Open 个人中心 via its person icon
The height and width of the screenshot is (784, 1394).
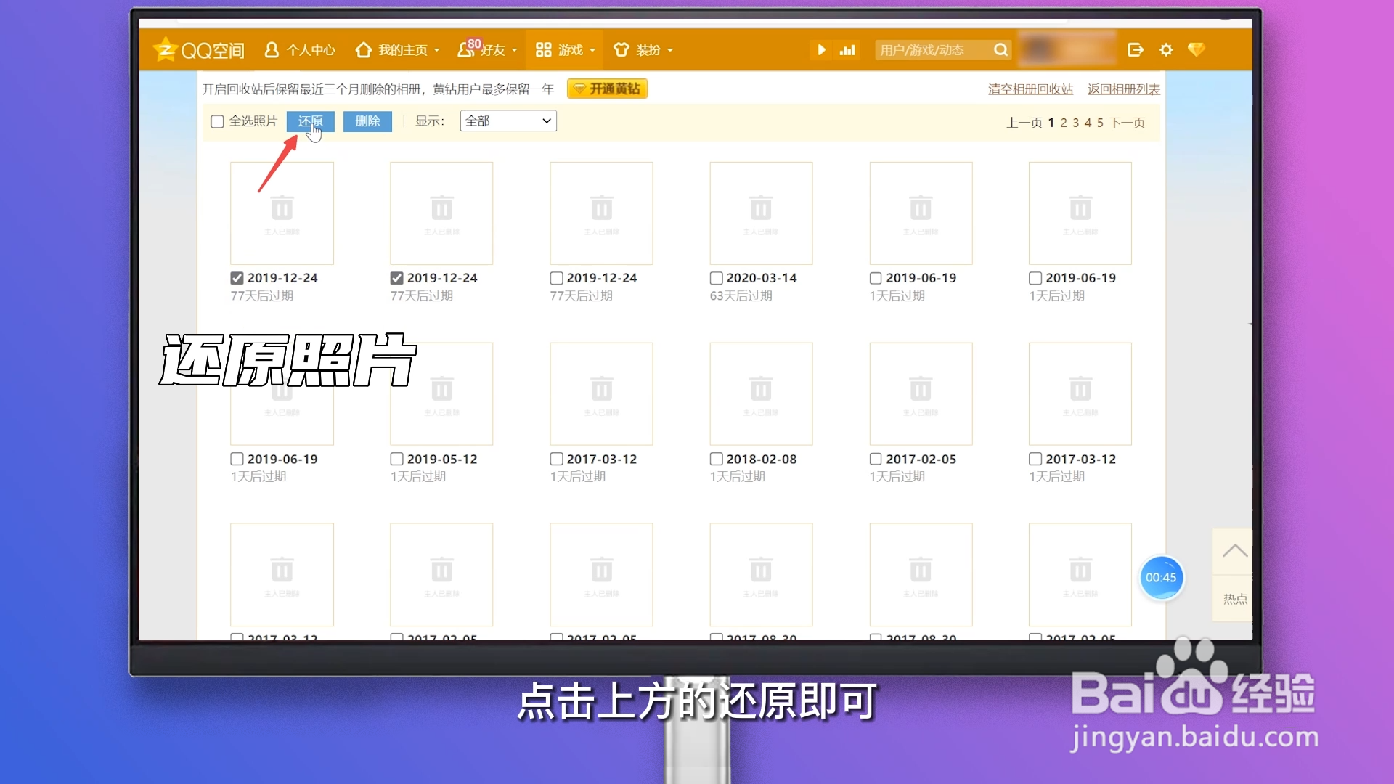tap(272, 49)
